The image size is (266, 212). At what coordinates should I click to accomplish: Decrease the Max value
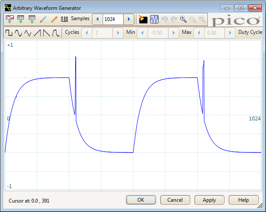(x=199, y=33)
